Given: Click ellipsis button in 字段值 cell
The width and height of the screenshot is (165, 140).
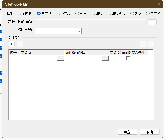Looking at the screenshot, I should click(x=61, y=58).
